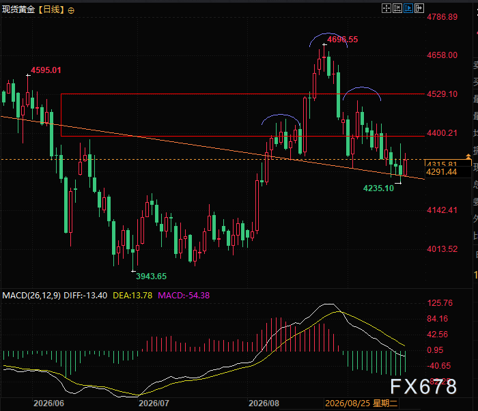Click the 现货黄金【日线】 chart title
Viewport: 478px width, 411px height.
pyautogui.click(x=34, y=10)
